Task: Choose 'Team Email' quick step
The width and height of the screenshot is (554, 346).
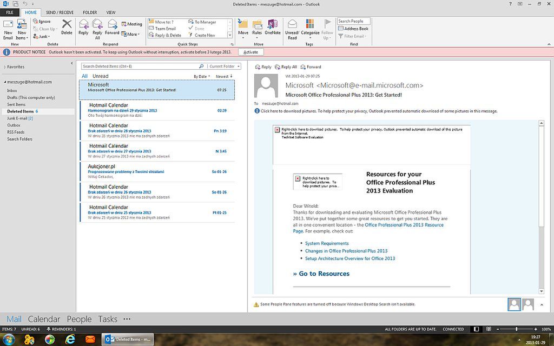Action: (x=162, y=29)
